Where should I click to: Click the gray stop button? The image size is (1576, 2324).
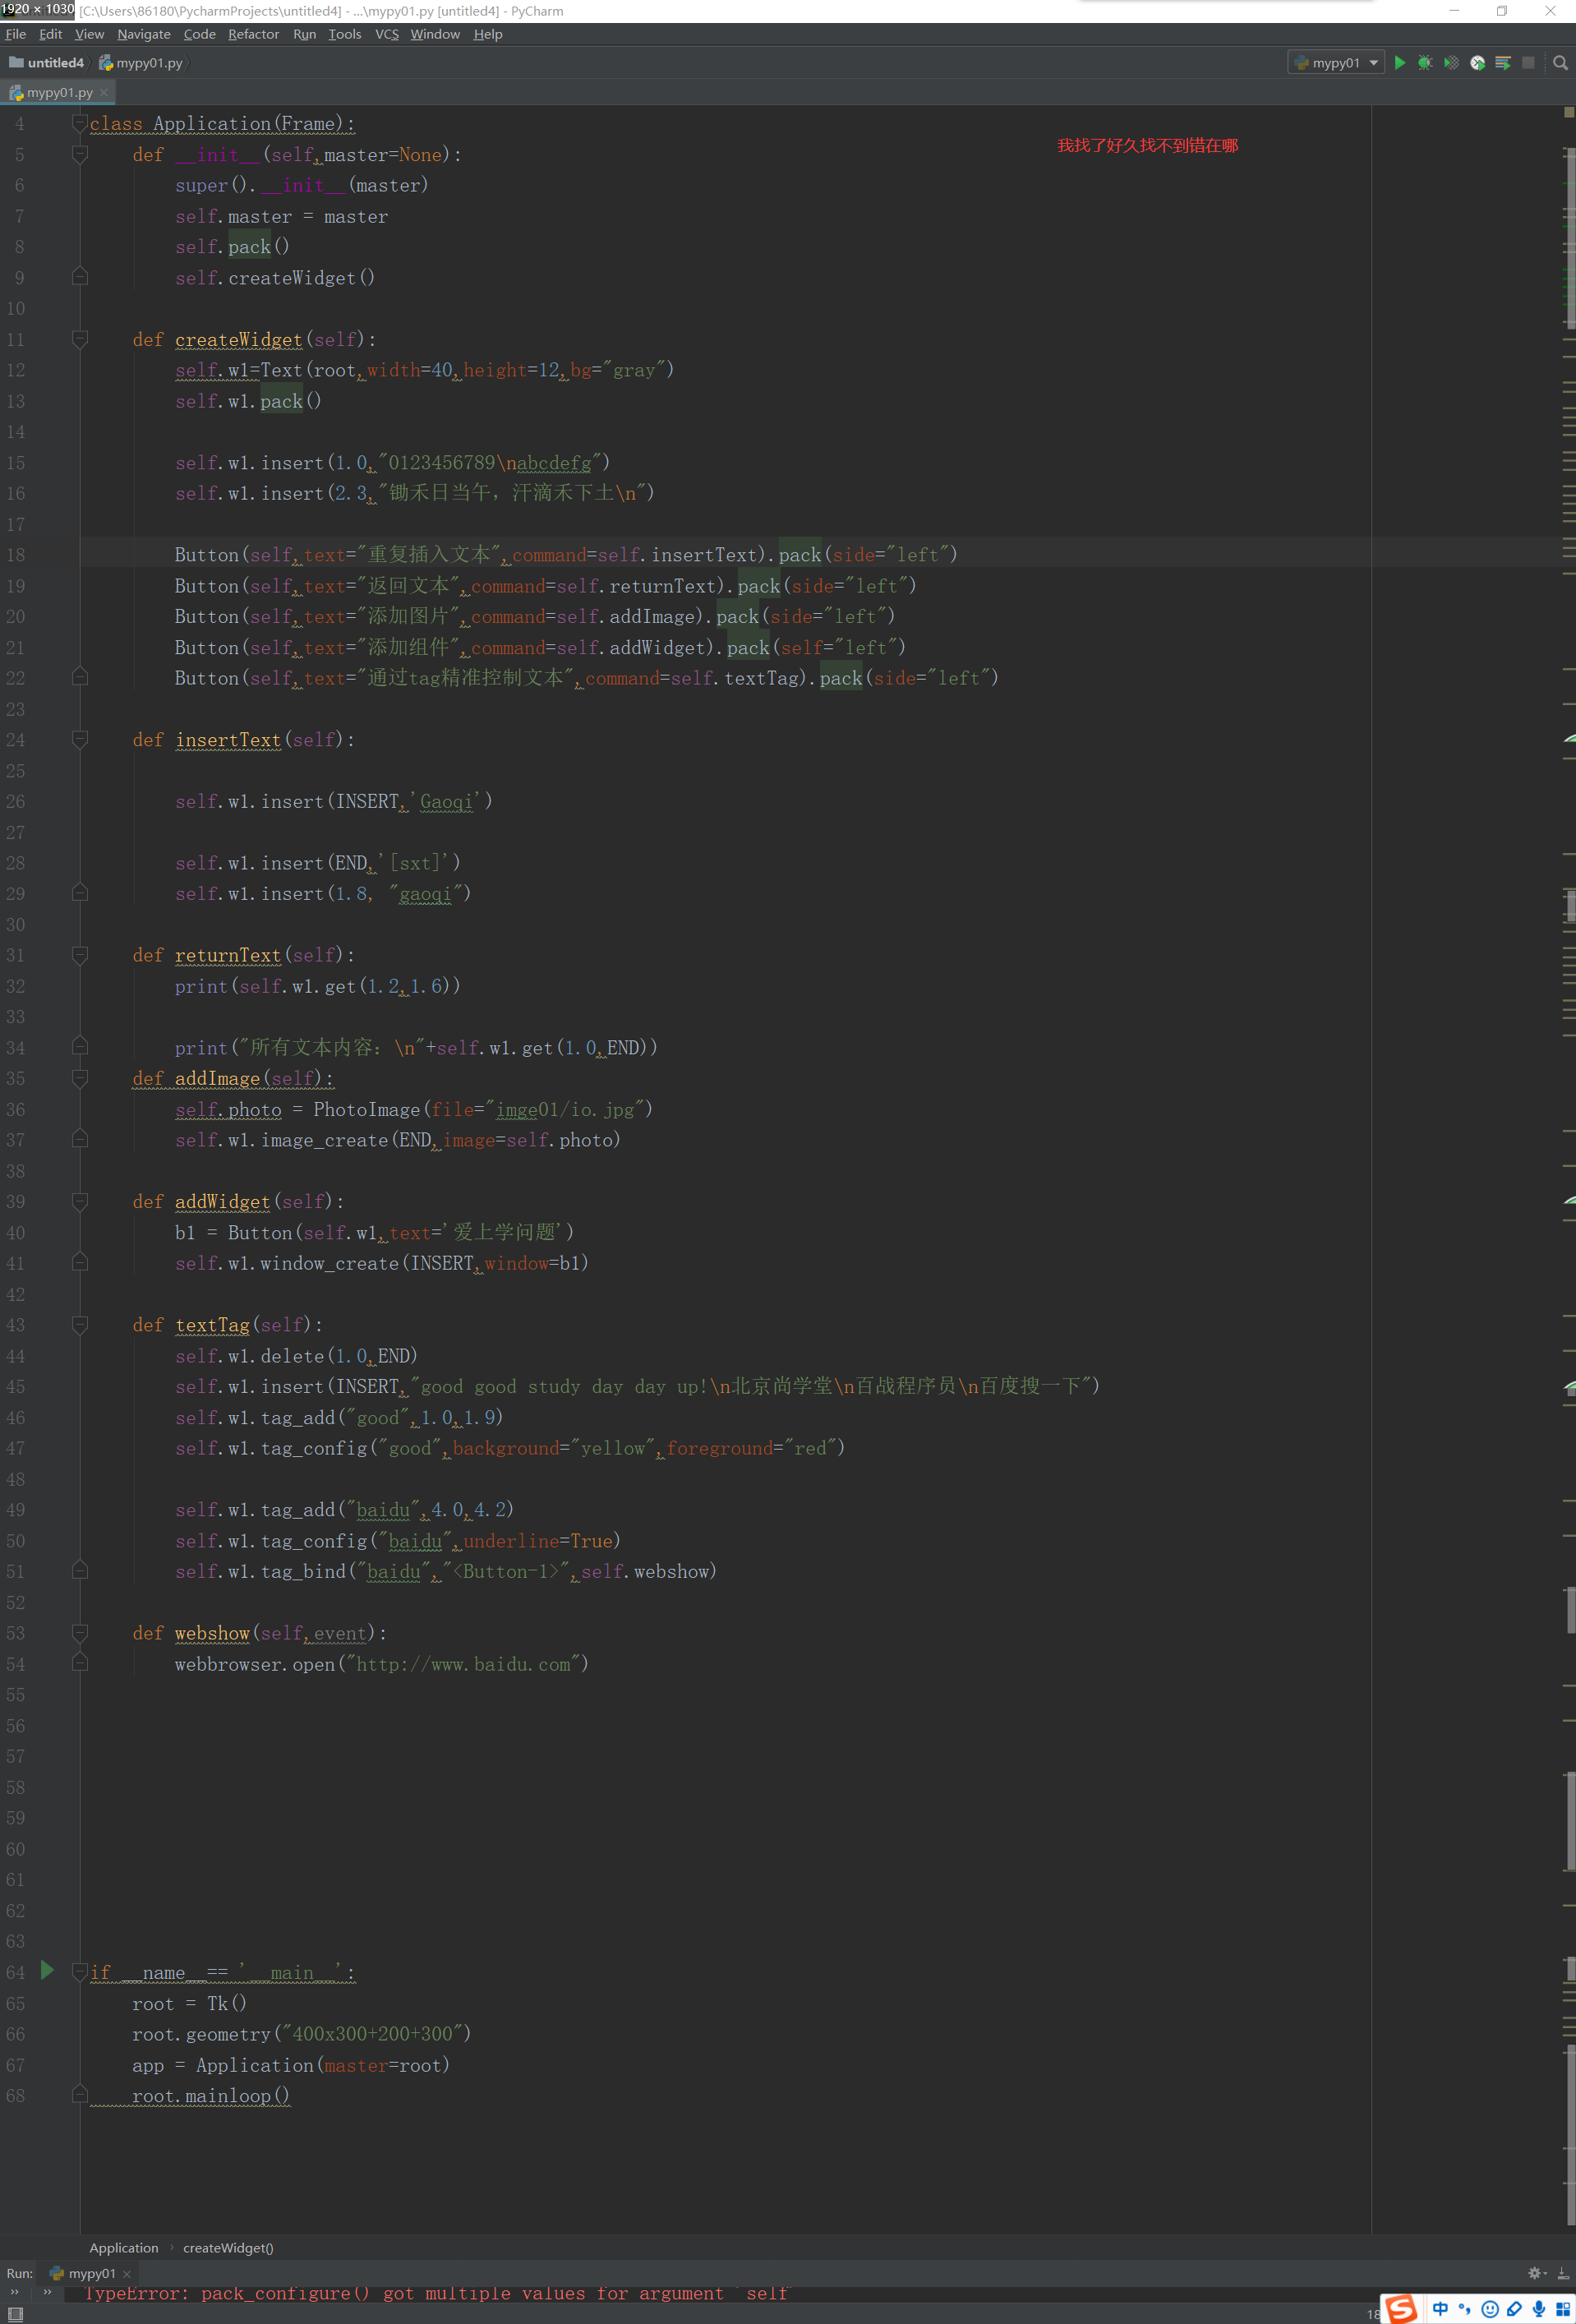1528,62
